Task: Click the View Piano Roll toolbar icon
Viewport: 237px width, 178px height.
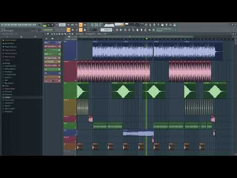Action: [121, 30]
